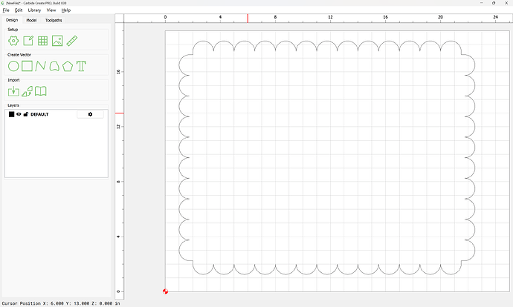Select the Circle vector tool
The height and width of the screenshot is (307, 513).
pos(13,66)
